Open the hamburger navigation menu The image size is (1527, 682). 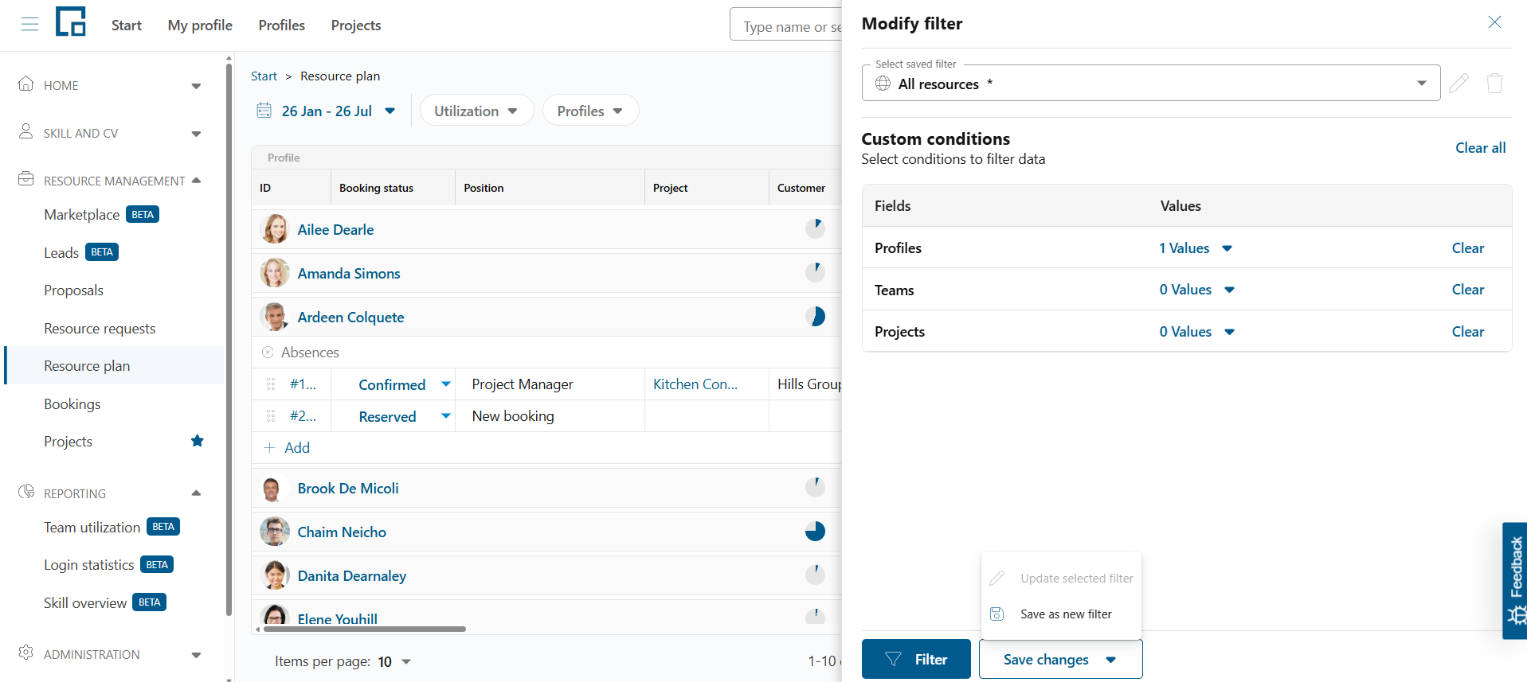pyautogui.click(x=29, y=25)
